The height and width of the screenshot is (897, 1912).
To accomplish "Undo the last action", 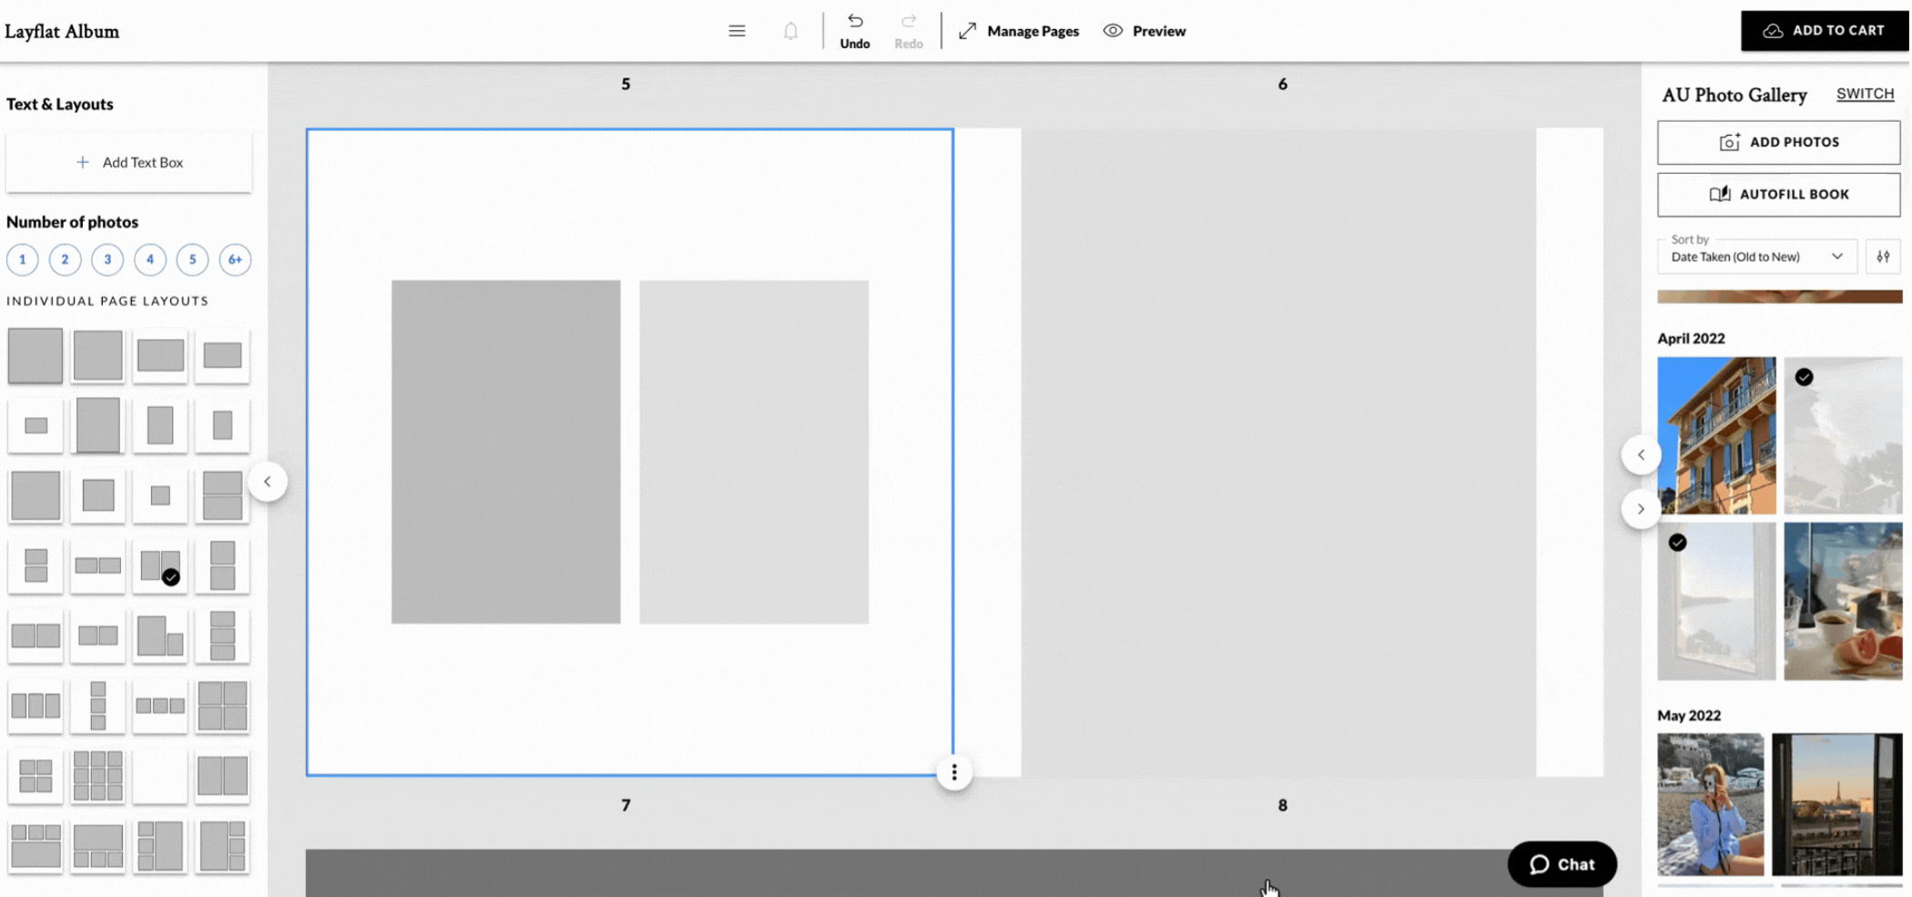I will (854, 30).
